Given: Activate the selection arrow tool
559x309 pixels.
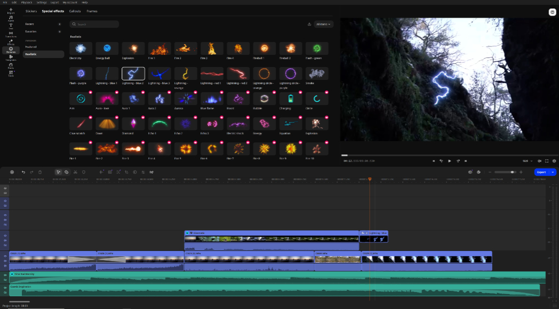Looking at the screenshot, I should (59, 172).
